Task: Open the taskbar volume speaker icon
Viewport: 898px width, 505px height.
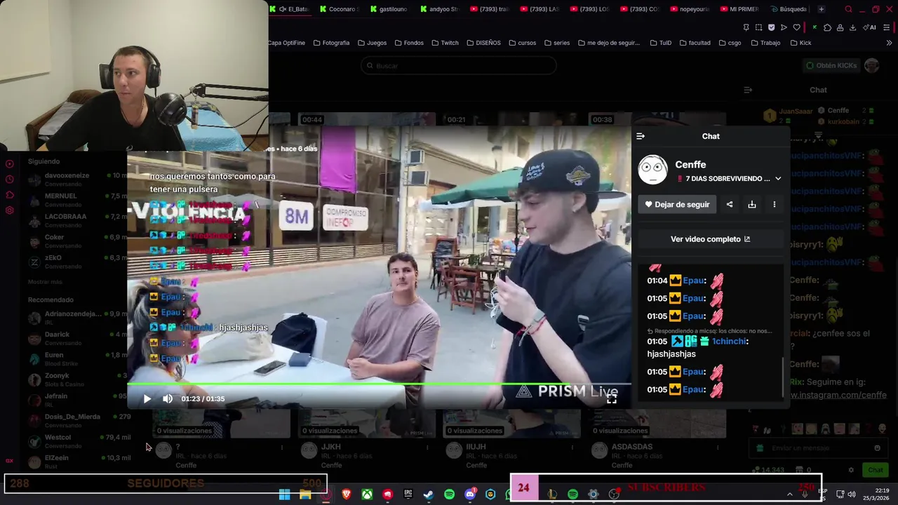Action: pos(852,494)
